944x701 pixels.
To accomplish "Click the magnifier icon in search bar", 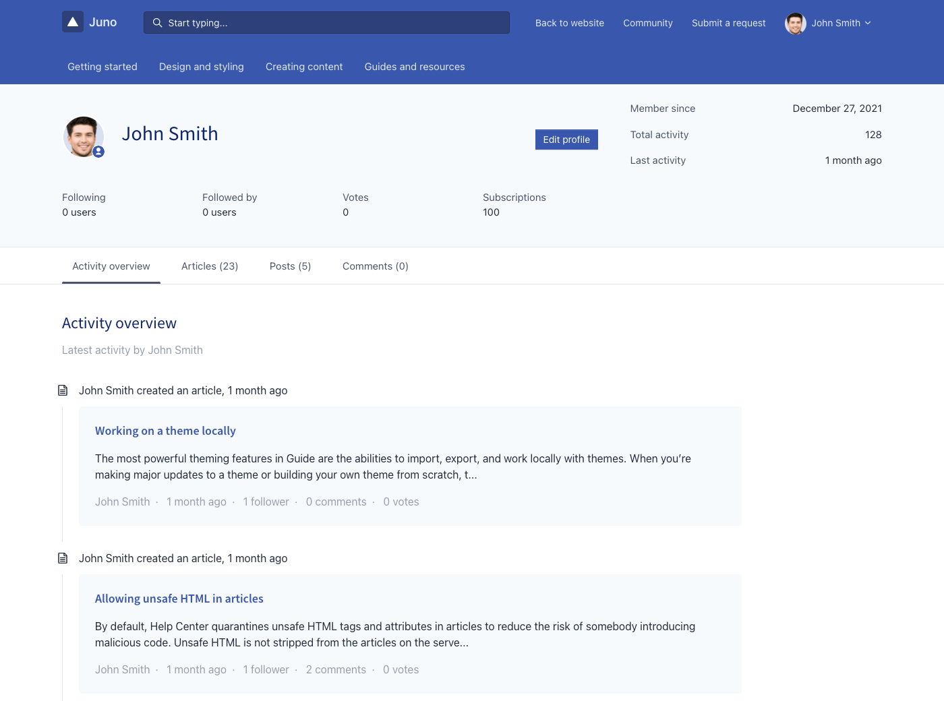I will pyautogui.click(x=157, y=23).
